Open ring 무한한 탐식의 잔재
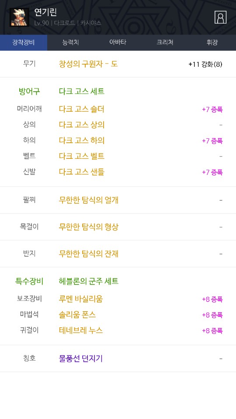This screenshot has width=236, height=419. coord(89,254)
